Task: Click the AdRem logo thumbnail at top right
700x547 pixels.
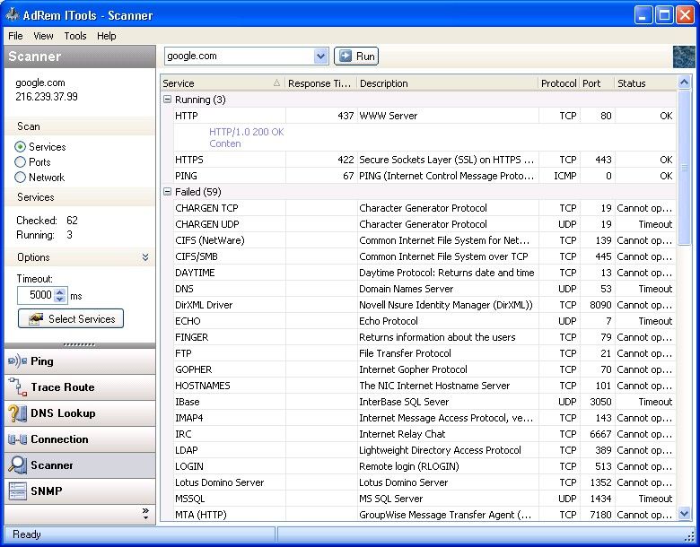Action: coord(684,56)
